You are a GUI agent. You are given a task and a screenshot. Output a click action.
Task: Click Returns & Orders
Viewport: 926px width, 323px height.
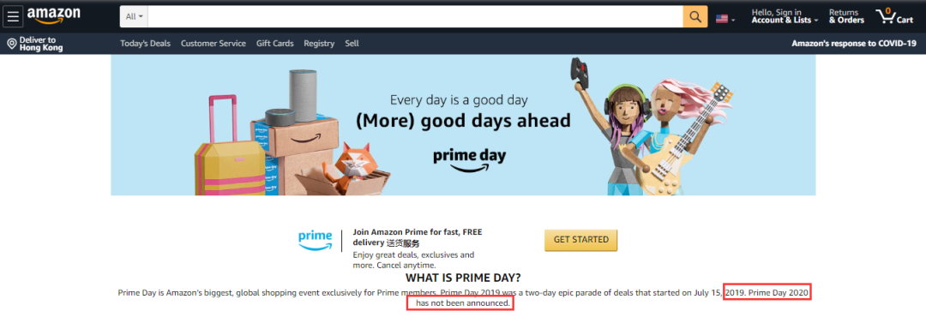(x=846, y=16)
